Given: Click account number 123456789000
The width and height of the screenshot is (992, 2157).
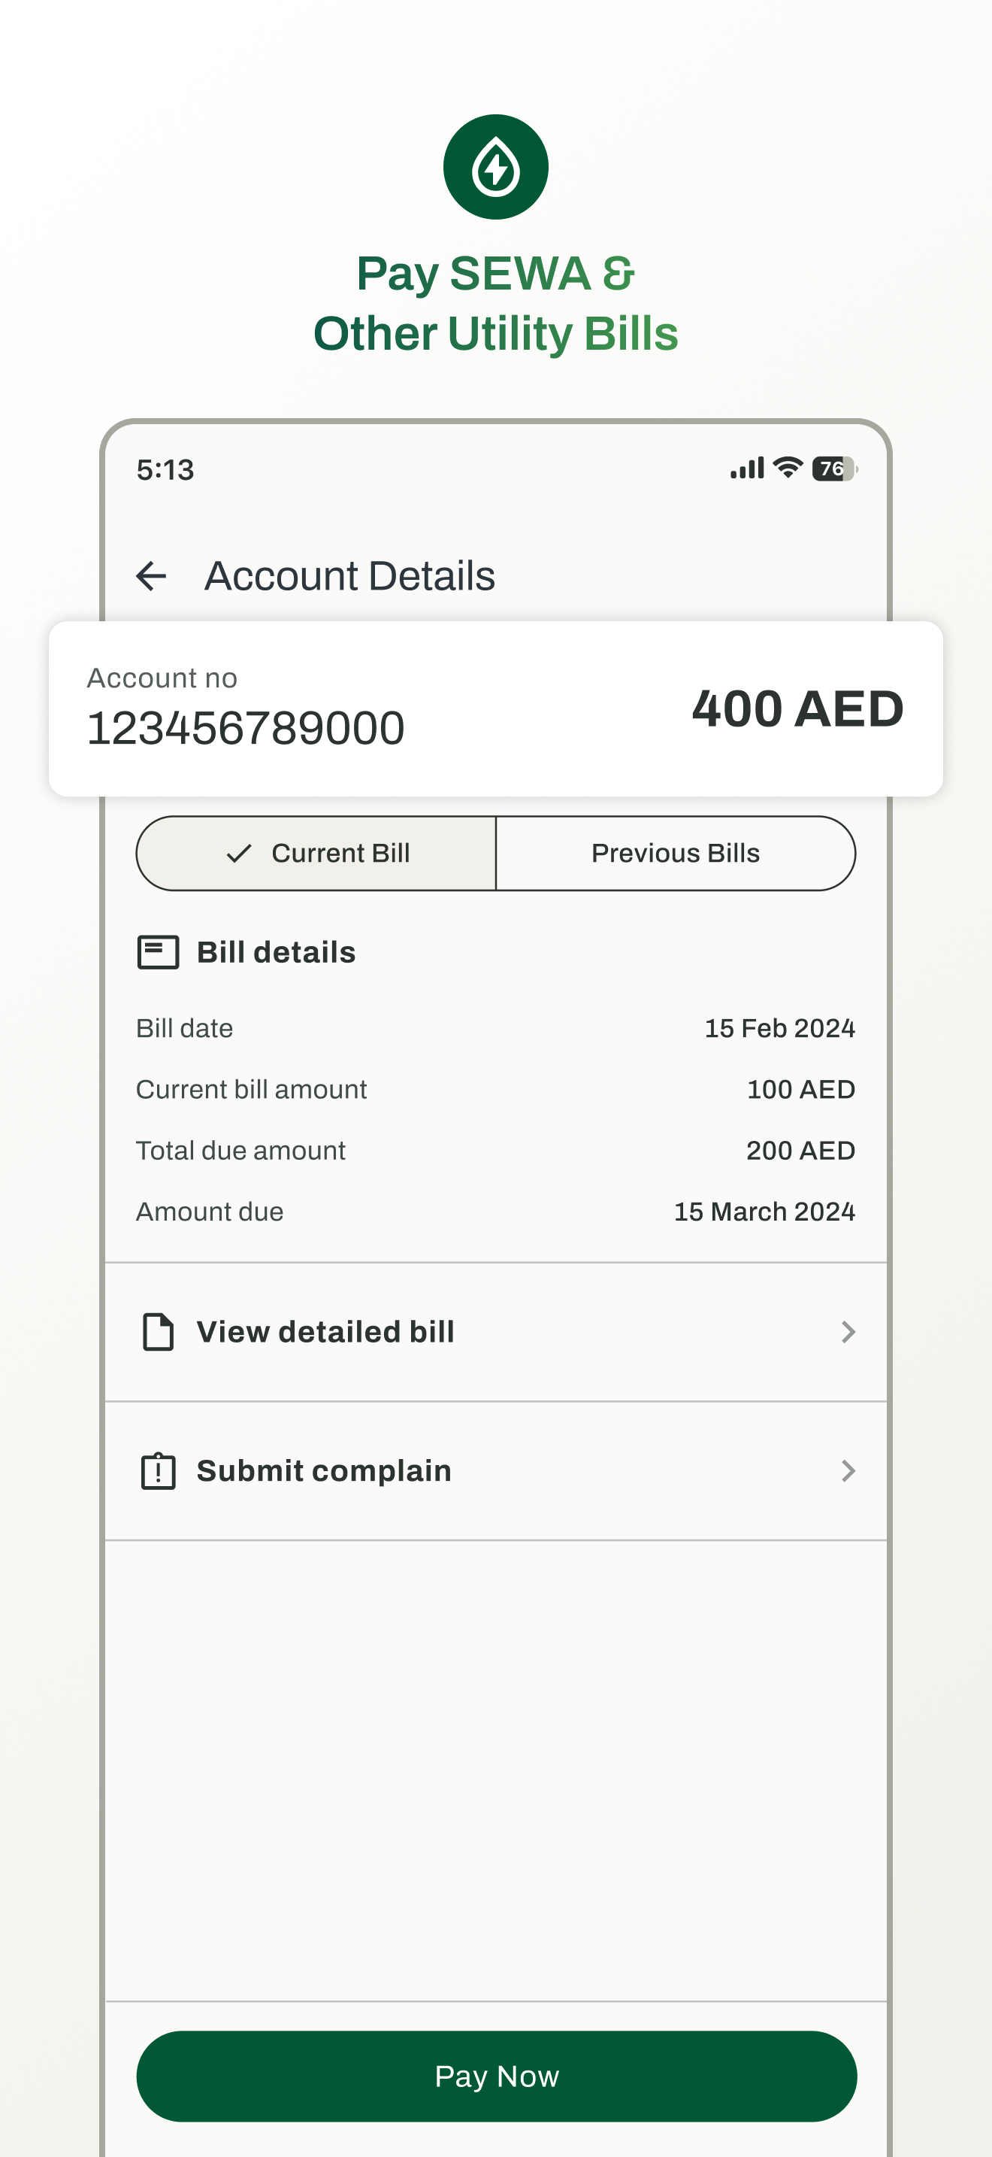Looking at the screenshot, I should (246, 728).
